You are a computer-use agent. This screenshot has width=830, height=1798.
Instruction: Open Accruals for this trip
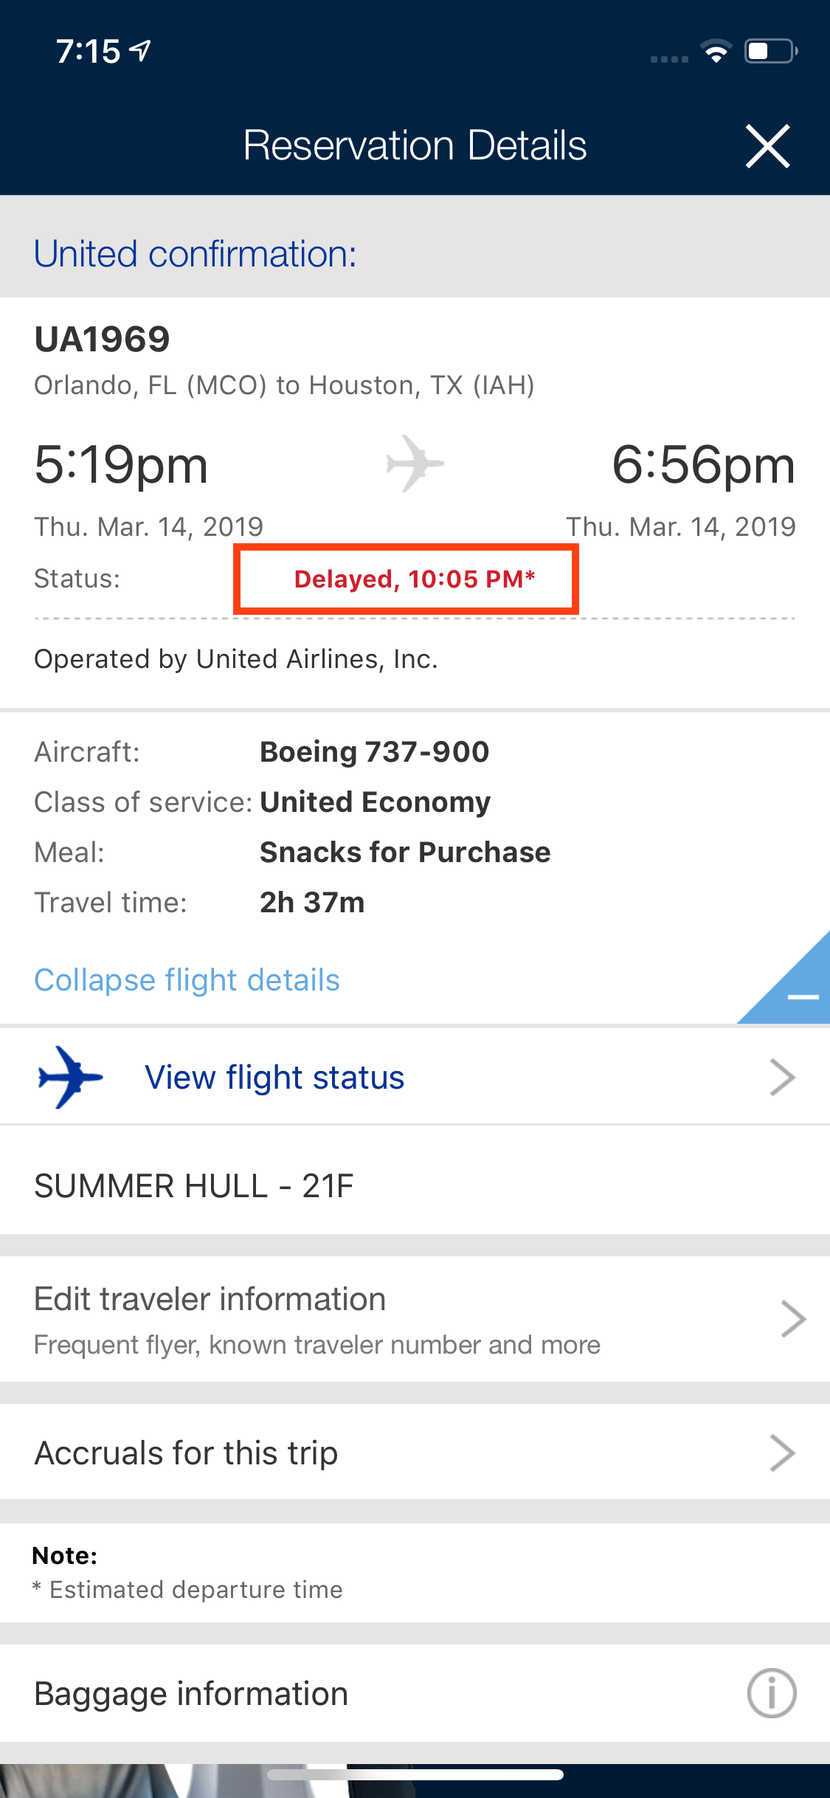(x=186, y=1453)
